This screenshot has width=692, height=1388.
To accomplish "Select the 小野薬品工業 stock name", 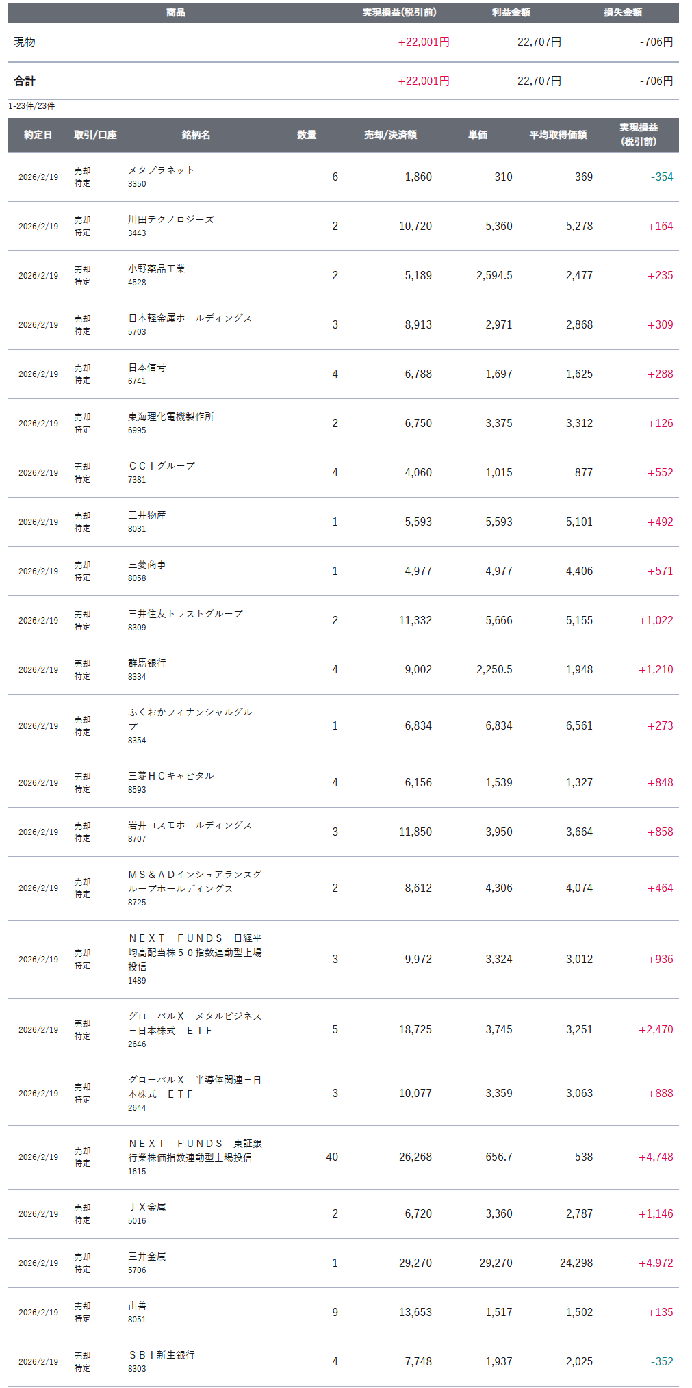I will [156, 269].
